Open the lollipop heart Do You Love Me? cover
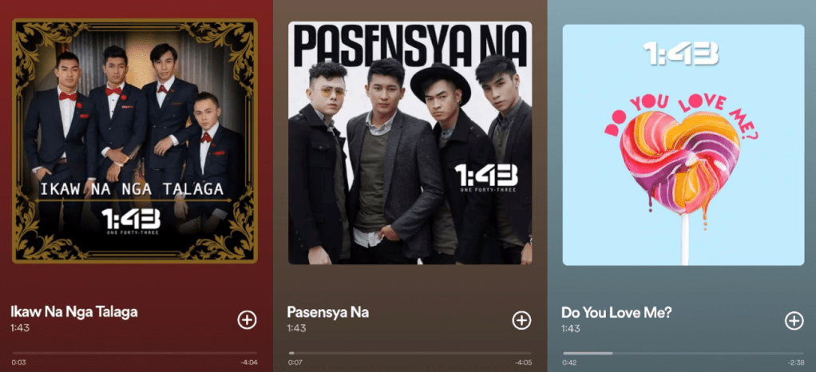The height and width of the screenshot is (372, 816). (x=683, y=144)
